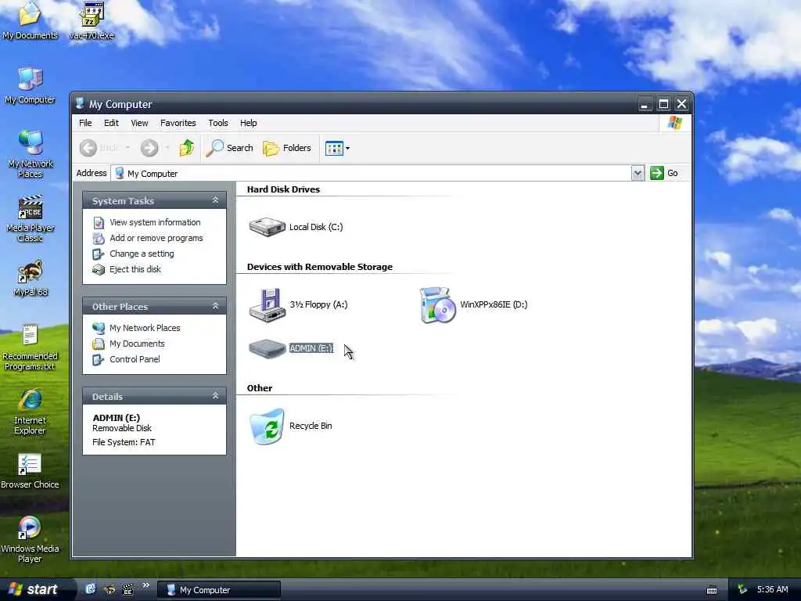Expand Quick Launch overflow chevron

(145, 585)
